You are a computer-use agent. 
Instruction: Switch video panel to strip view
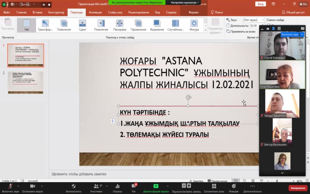[273, 28]
